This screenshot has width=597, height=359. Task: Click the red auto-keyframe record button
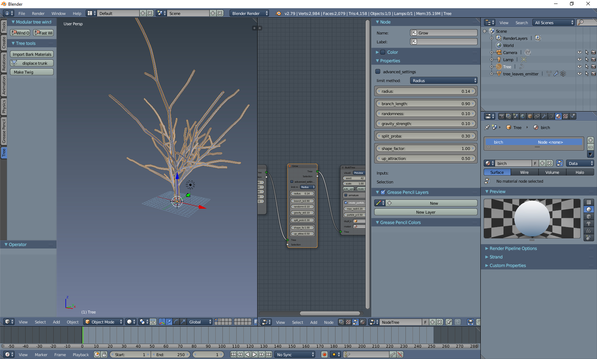(324, 354)
